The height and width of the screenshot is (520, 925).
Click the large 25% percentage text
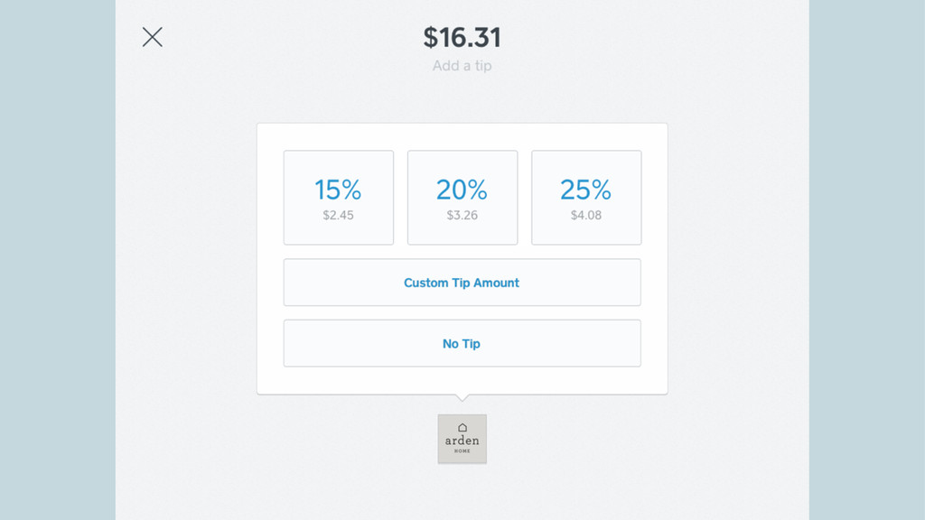click(585, 190)
